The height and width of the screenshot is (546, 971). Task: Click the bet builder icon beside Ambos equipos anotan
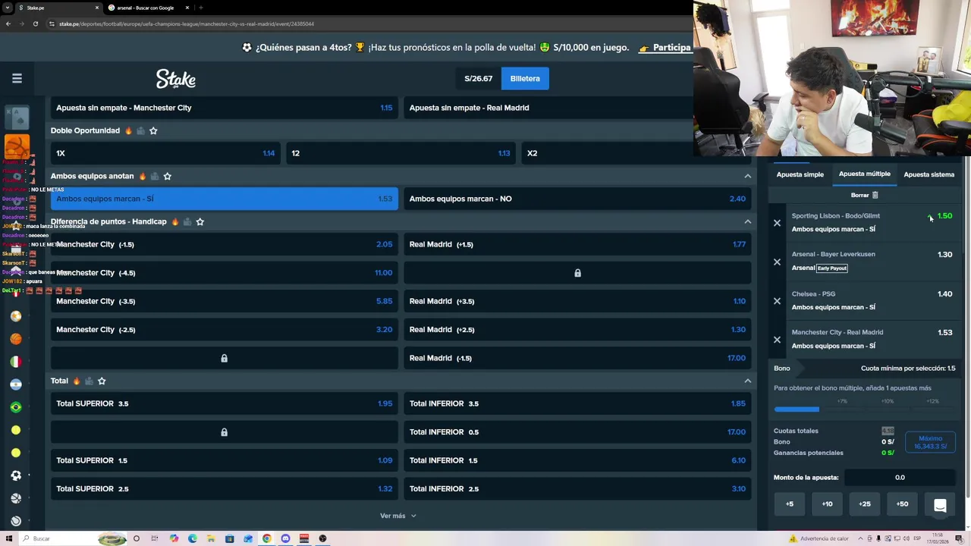pyautogui.click(x=154, y=176)
